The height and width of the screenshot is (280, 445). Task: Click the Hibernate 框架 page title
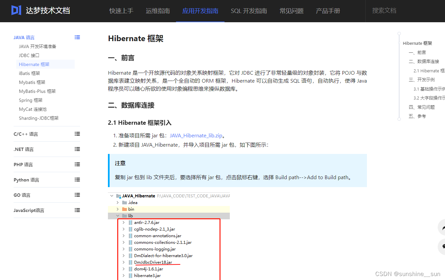(x=136, y=38)
